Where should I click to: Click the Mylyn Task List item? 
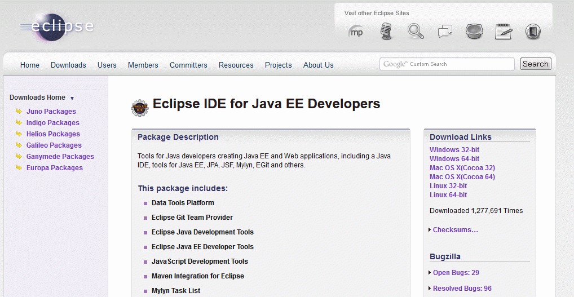176,291
